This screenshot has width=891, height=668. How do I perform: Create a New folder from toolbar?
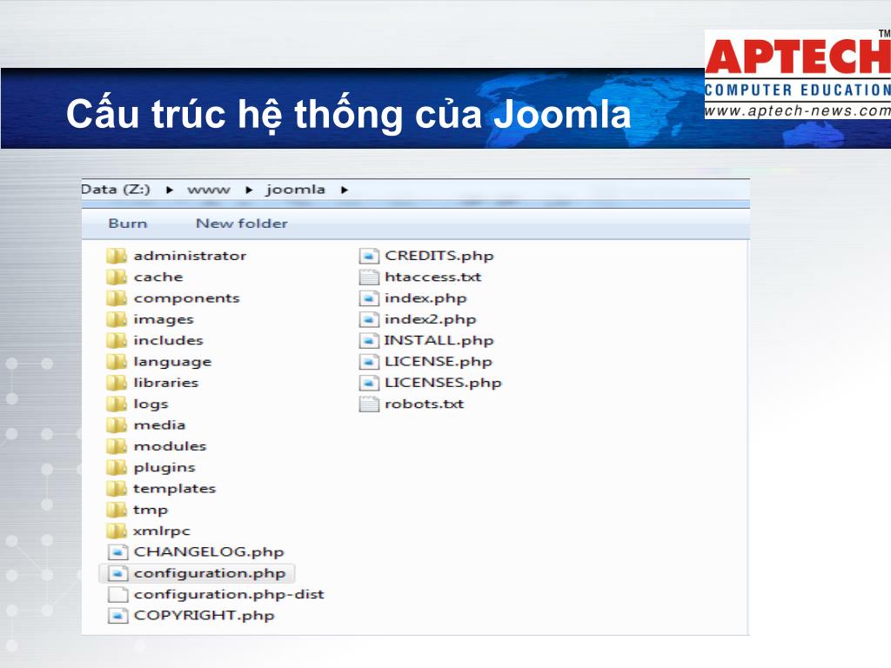242,224
